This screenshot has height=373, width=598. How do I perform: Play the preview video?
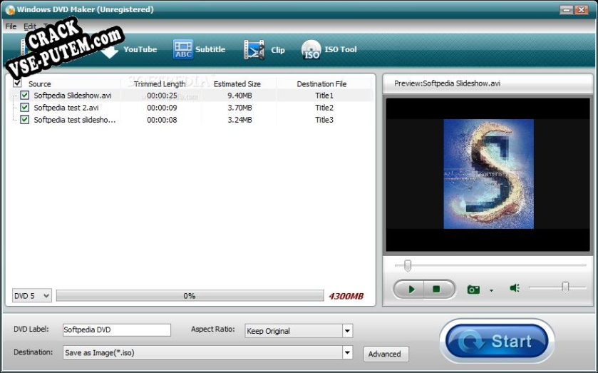pyautogui.click(x=411, y=290)
